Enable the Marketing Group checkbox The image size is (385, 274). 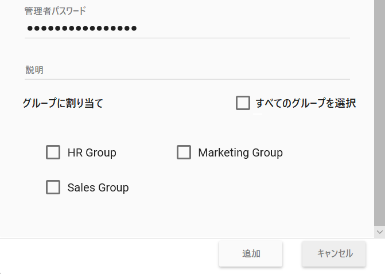[x=184, y=152]
